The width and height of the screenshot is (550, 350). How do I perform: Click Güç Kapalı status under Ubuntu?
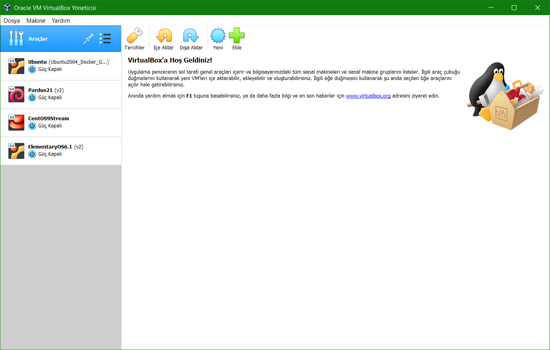50,69
